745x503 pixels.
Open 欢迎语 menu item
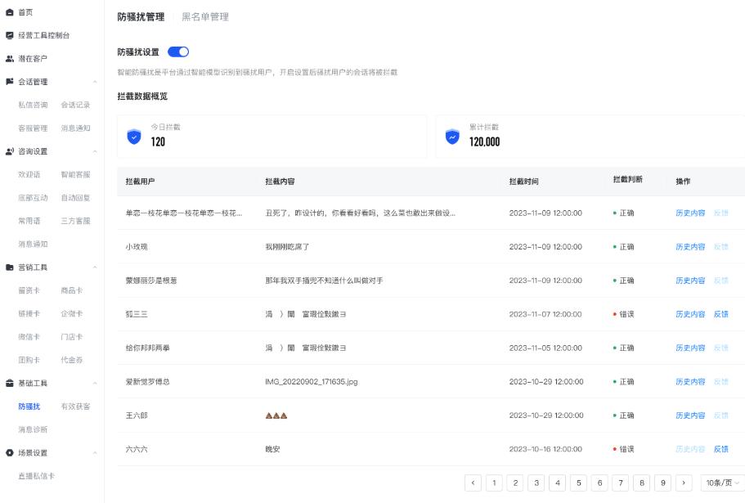[29, 175]
